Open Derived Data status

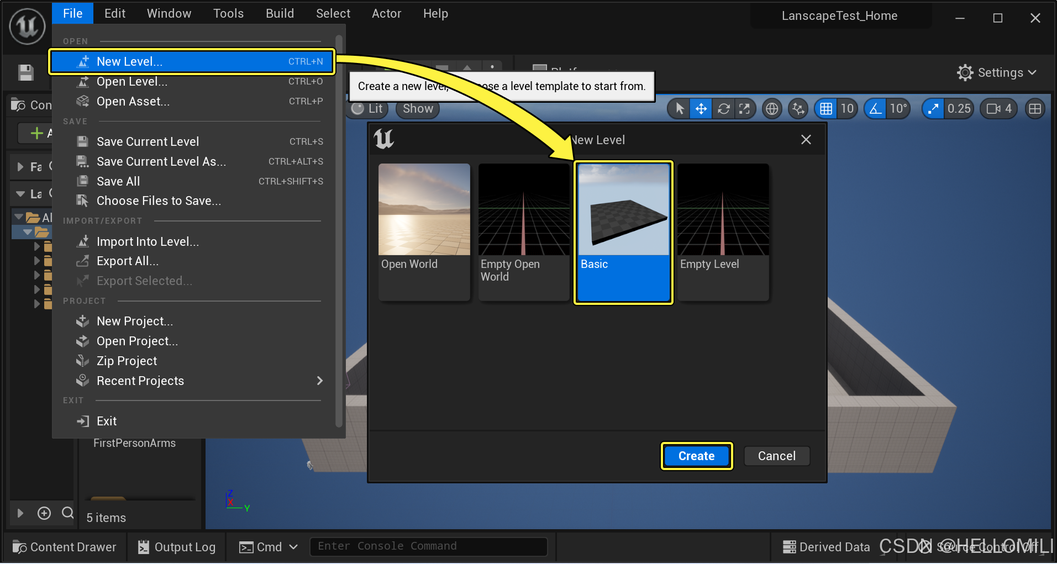click(827, 547)
